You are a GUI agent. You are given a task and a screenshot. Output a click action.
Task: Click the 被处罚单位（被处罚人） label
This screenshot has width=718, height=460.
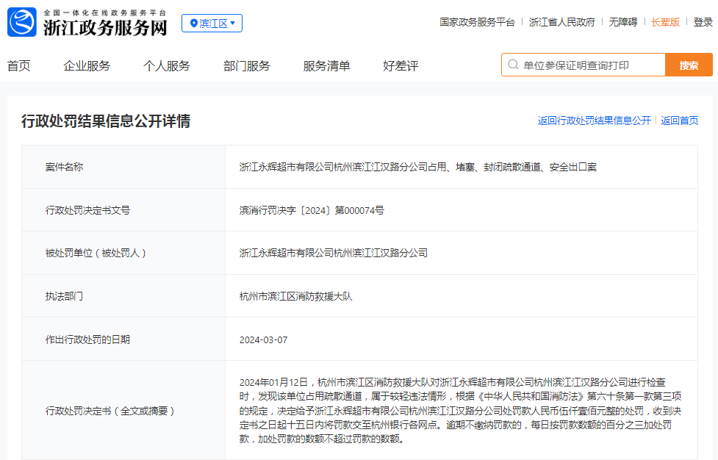tap(96, 253)
